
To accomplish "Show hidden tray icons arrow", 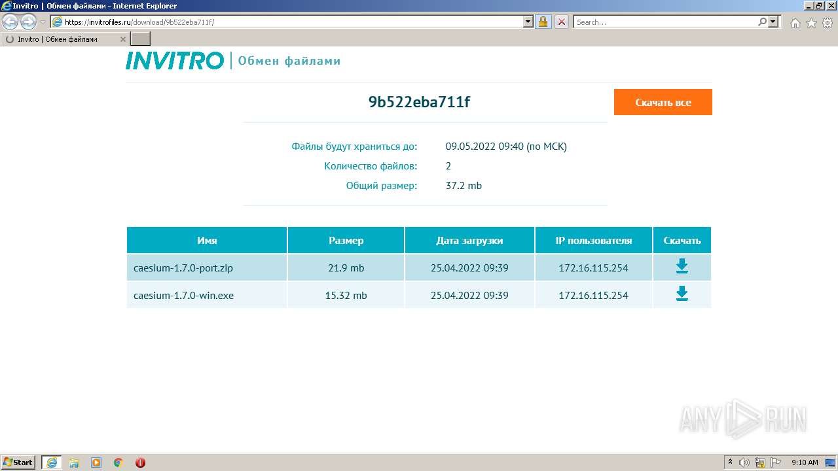I will pyautogui.click(x=730, y=462).
